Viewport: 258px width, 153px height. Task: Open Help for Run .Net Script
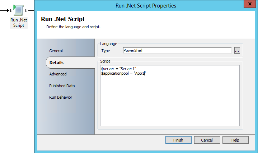pos(235,140)
